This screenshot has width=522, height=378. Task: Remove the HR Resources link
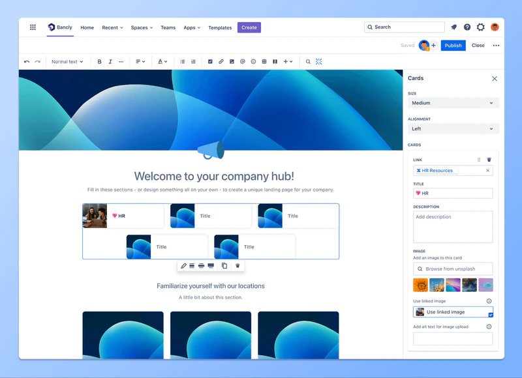[487, 171]
